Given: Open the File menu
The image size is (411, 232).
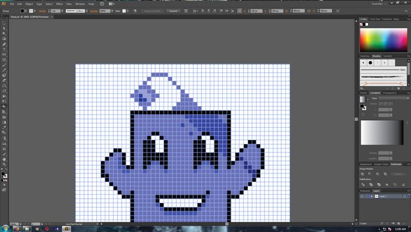Looking at the screenshot, I should 12,4.
